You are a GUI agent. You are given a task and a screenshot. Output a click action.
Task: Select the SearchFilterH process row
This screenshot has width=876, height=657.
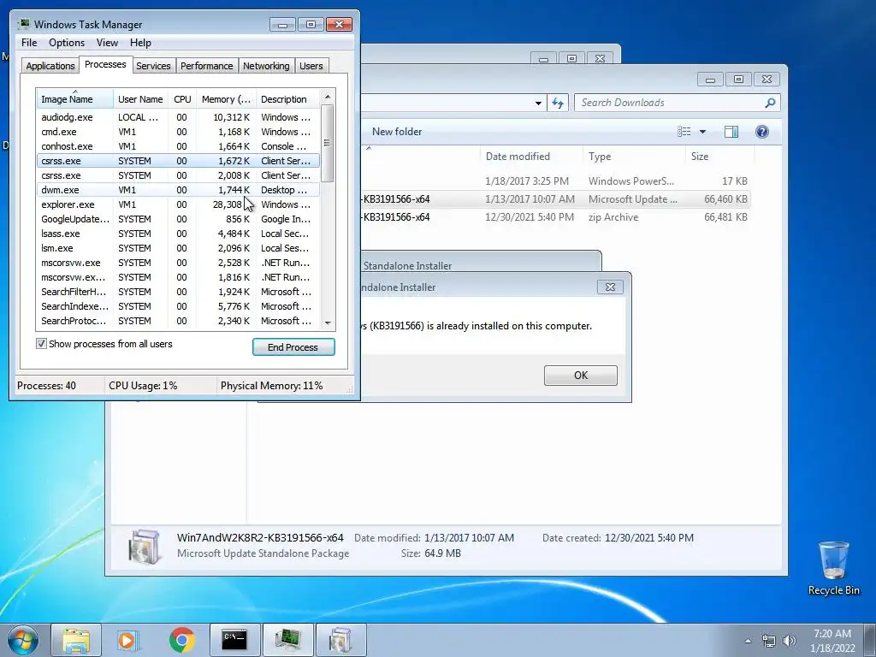178,292
